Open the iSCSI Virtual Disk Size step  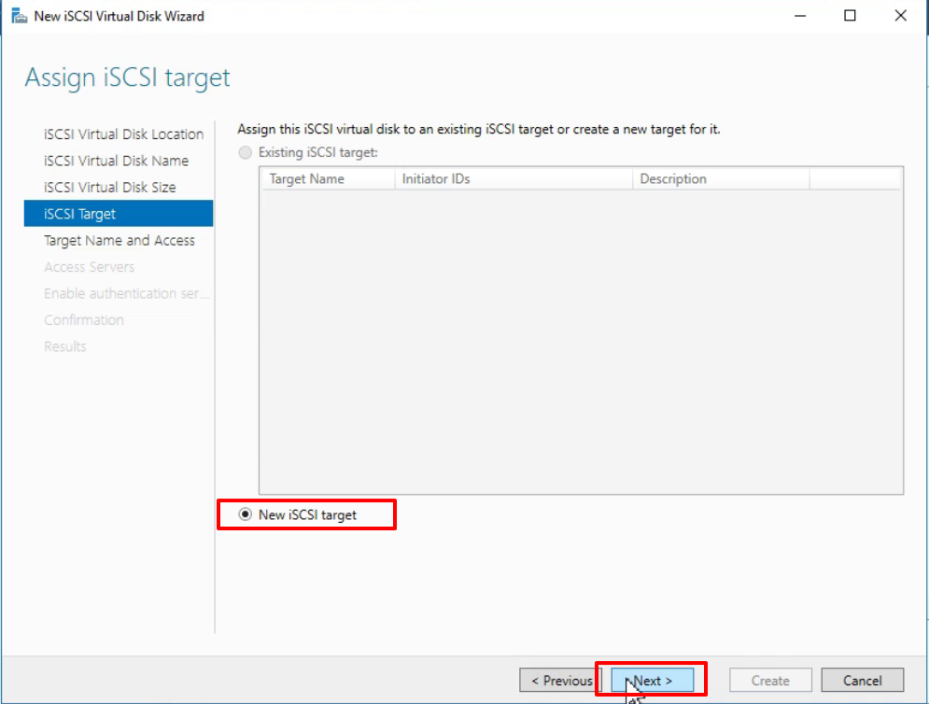pos(109,188)
